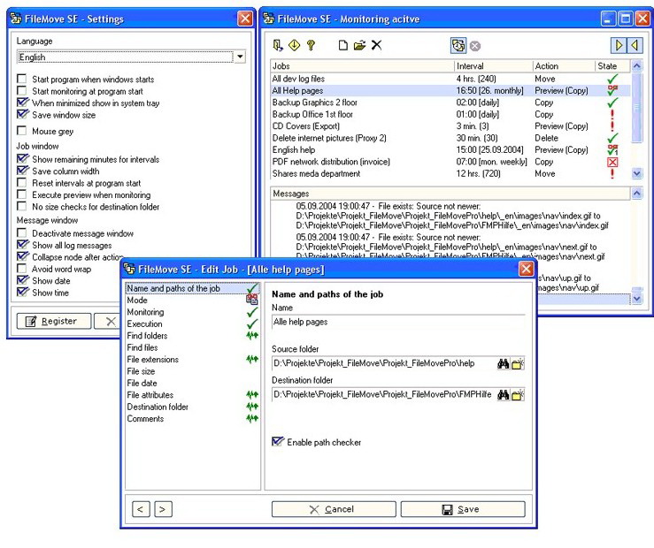The height and width of the screenshot is (548, 654).
Task: Click the yellow diamond down-arrow toolbar icon
Action: 294,45
